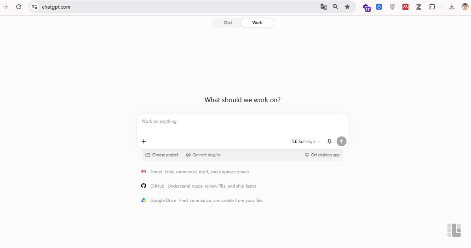This screenshot has height=248, width=471.
Task: Select the Work tab
Action: click(257, 23)
